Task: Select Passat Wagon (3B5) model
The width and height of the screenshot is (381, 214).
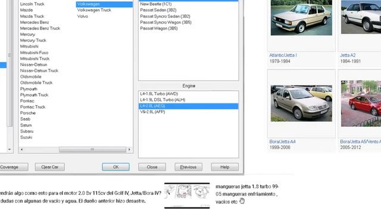Action: click(x=159, y=29)
